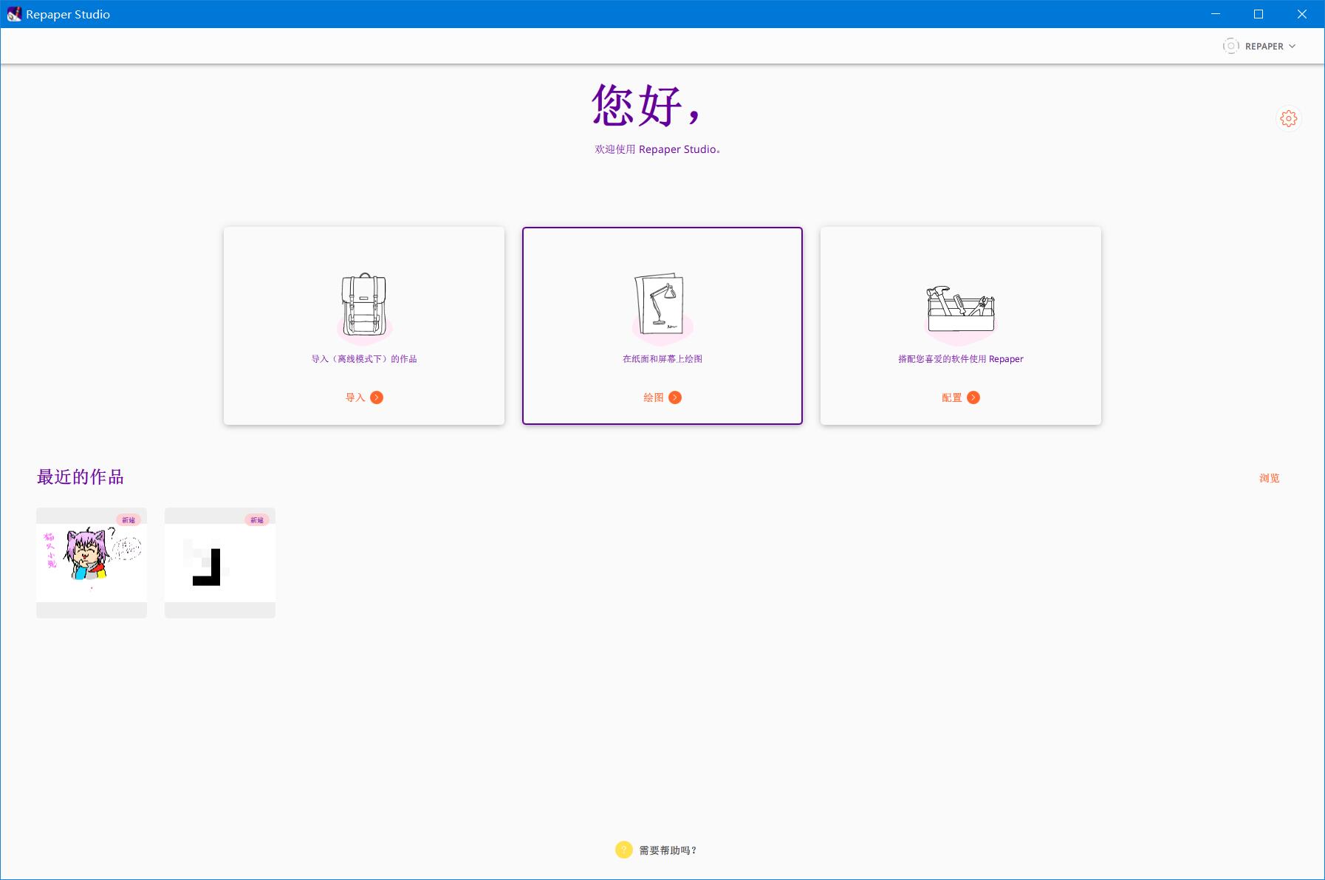This screenshot has width=1325, height=880.
Task: Click text 导入（离线模式下）的作品
Action: point(364,359)
